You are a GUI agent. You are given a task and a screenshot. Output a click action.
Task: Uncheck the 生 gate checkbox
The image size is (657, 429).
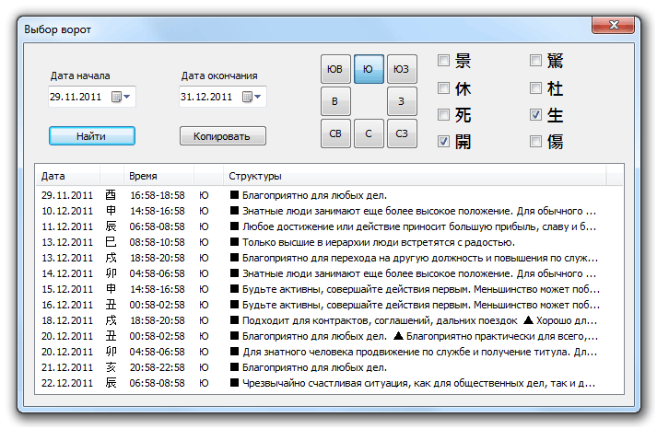535,115
